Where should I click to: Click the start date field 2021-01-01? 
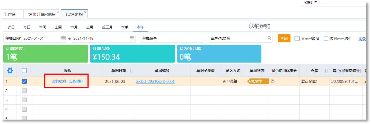click(35, 38)
